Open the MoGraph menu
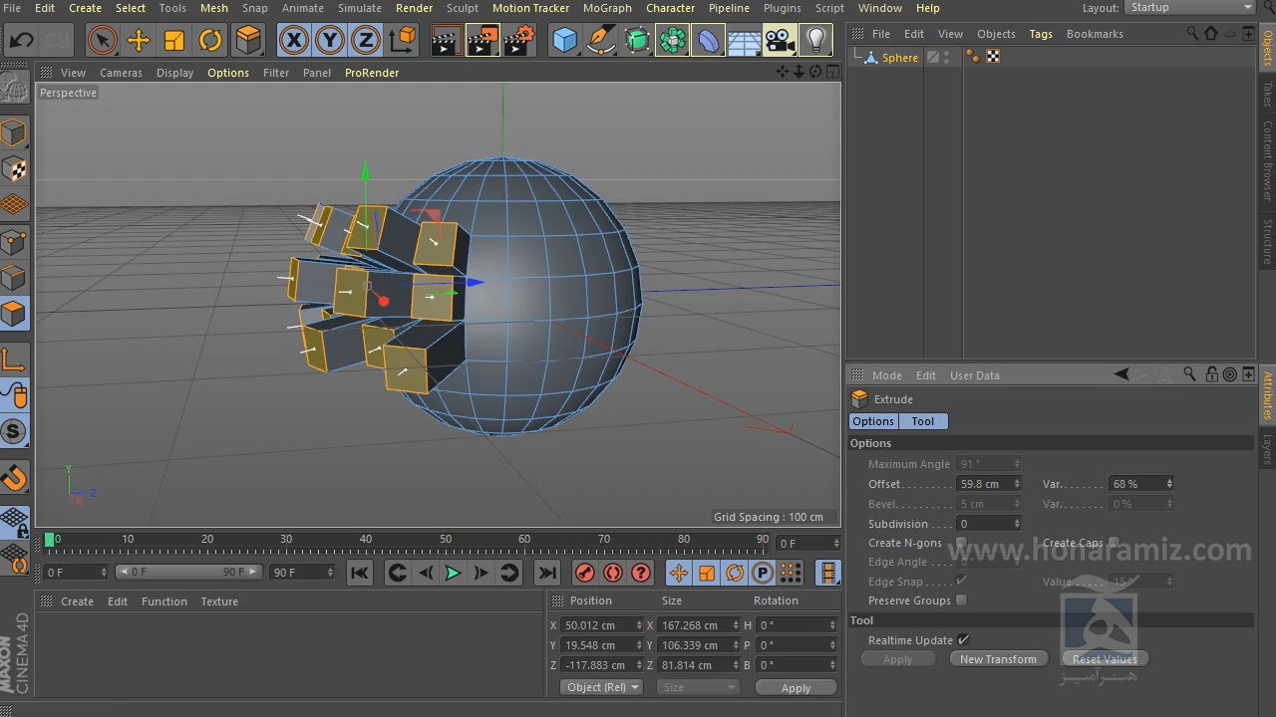This screenshot has width=1276, height=717. (607, 8)
